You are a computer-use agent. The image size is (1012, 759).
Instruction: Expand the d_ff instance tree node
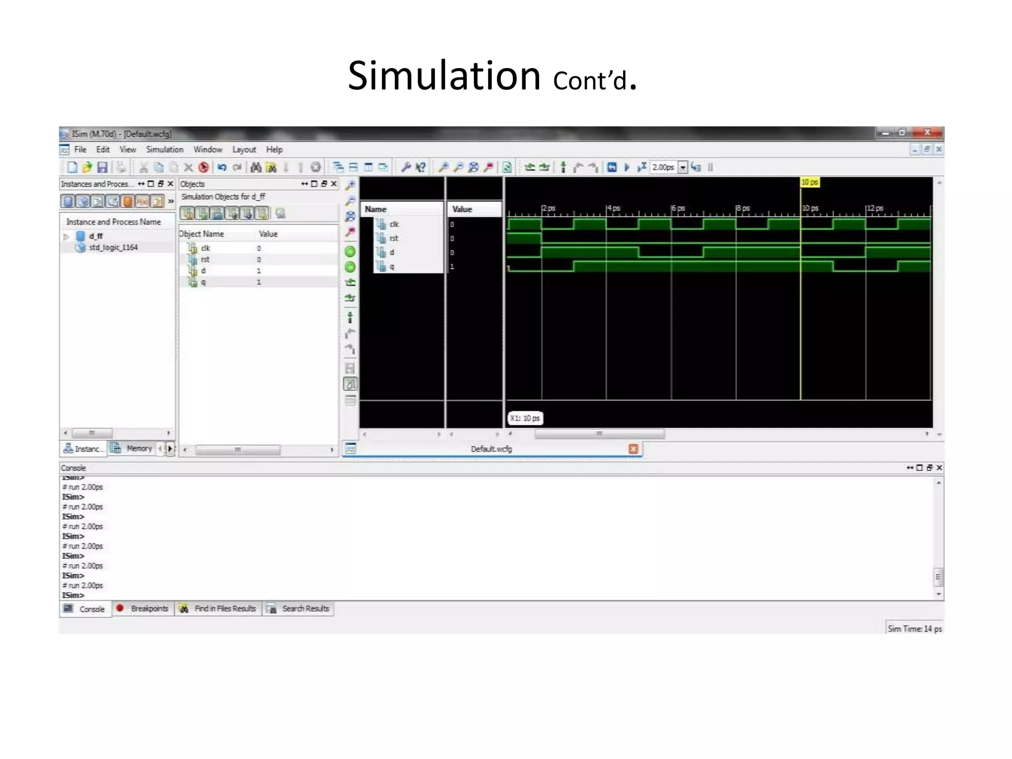pyautogui.click(x=66, y=237)
